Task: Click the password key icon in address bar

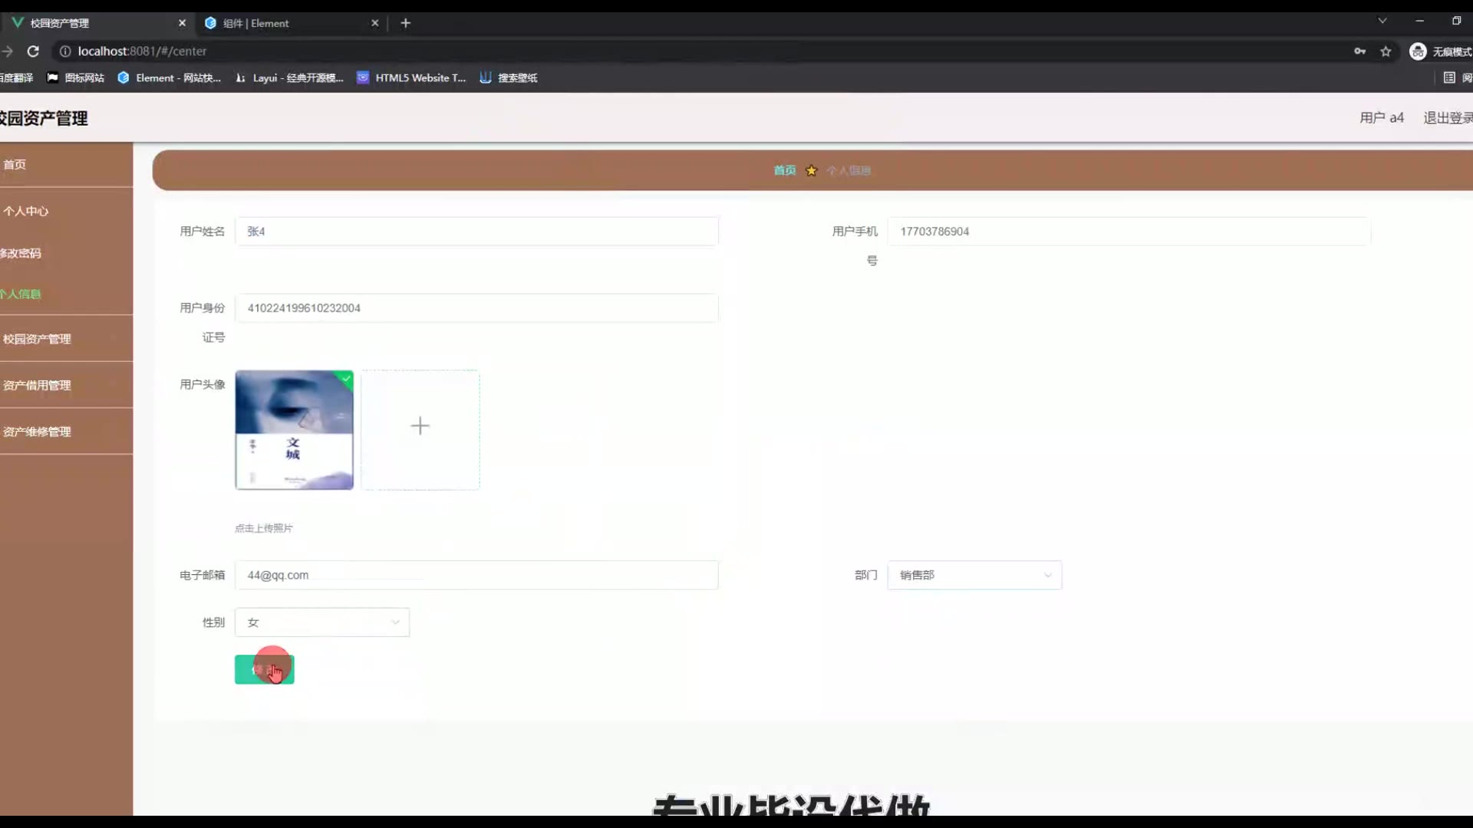Action: point(1359,51)
